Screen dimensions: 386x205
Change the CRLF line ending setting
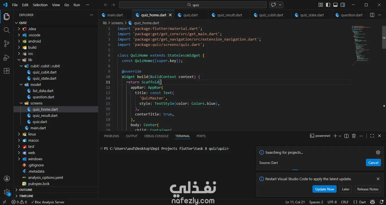point(345,202)
